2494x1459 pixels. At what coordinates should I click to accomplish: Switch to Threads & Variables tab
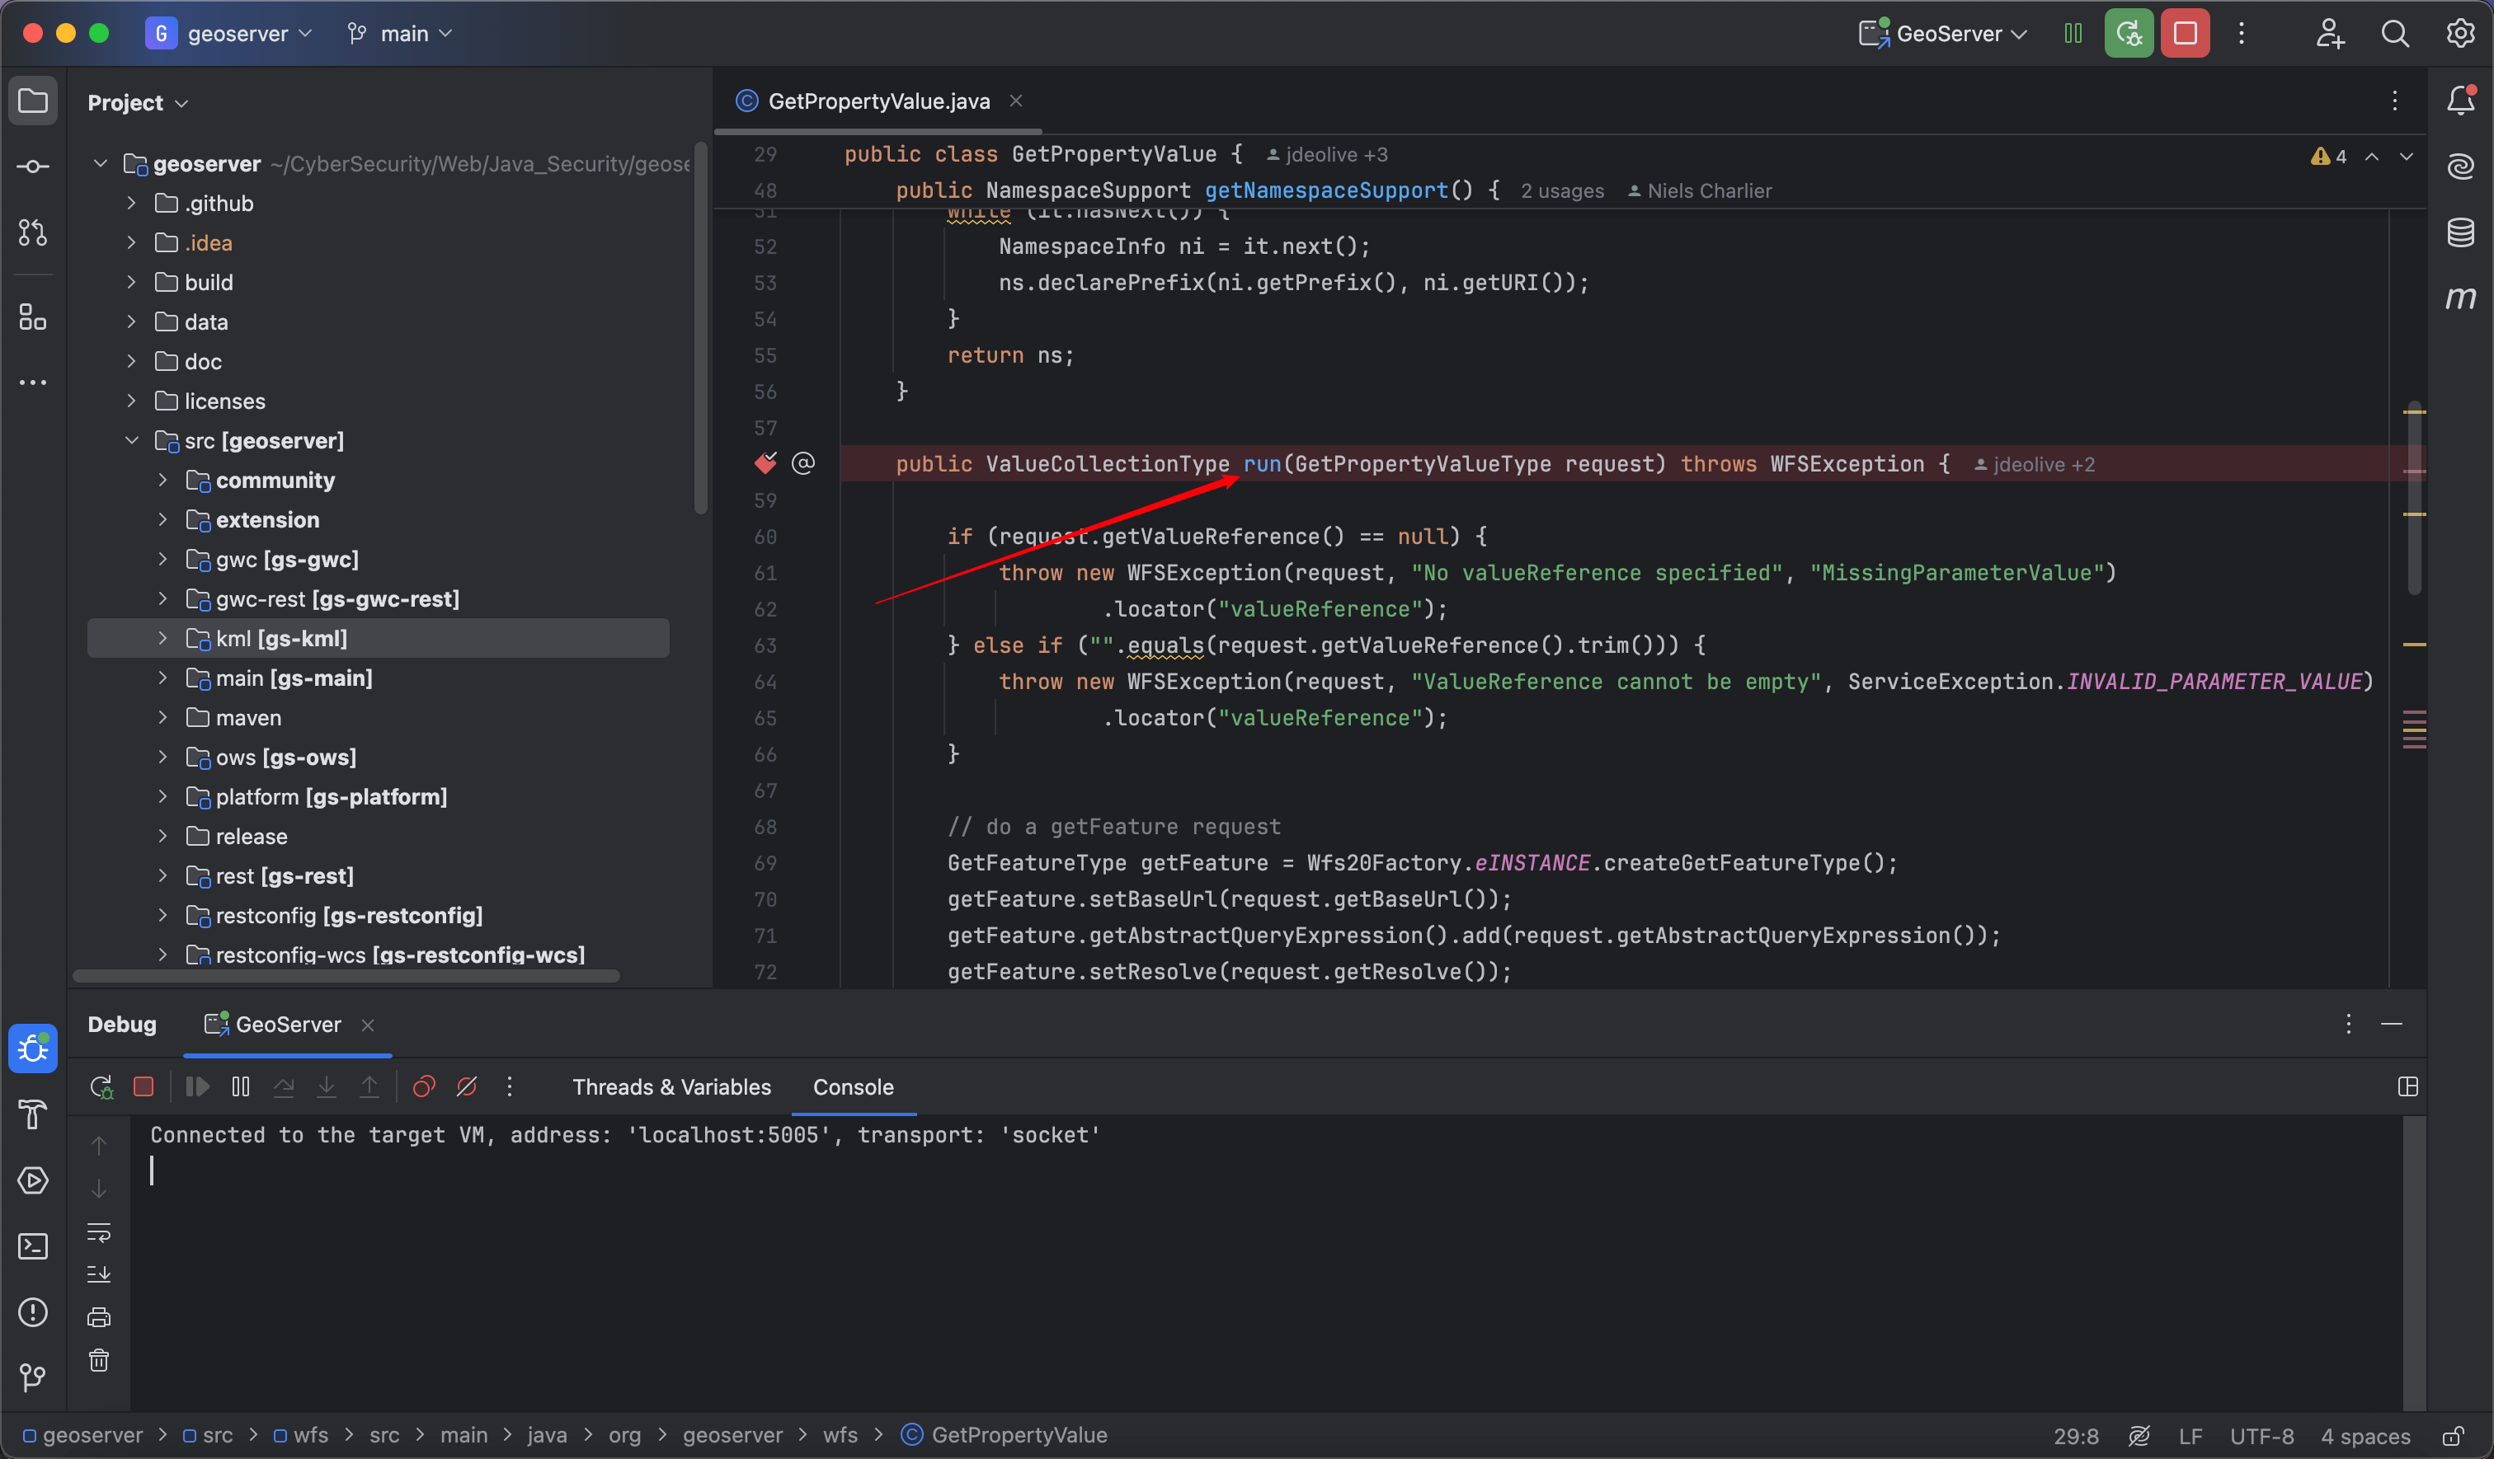pos(671,1087)
